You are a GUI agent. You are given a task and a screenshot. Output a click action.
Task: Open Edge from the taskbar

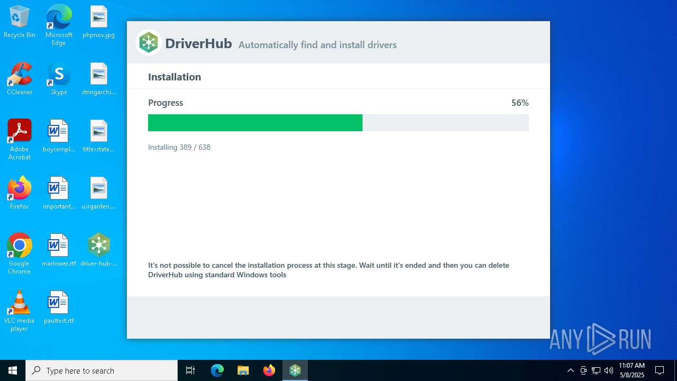click(x=217, y=370)
